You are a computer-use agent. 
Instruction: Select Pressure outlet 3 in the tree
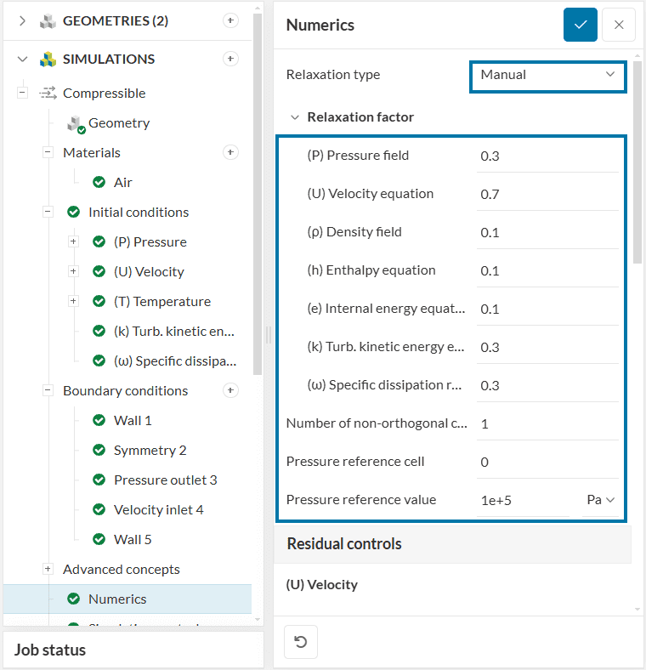pyautogui.click(x=165, y=480)
